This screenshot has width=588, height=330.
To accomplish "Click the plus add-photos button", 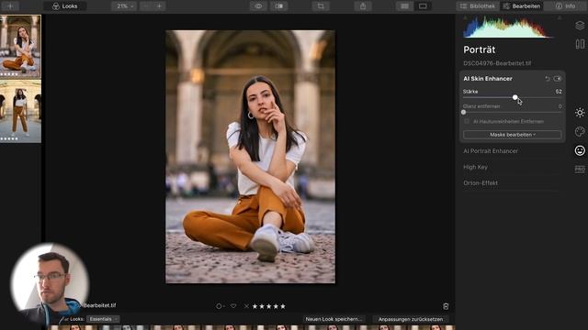I will (10, 6).
